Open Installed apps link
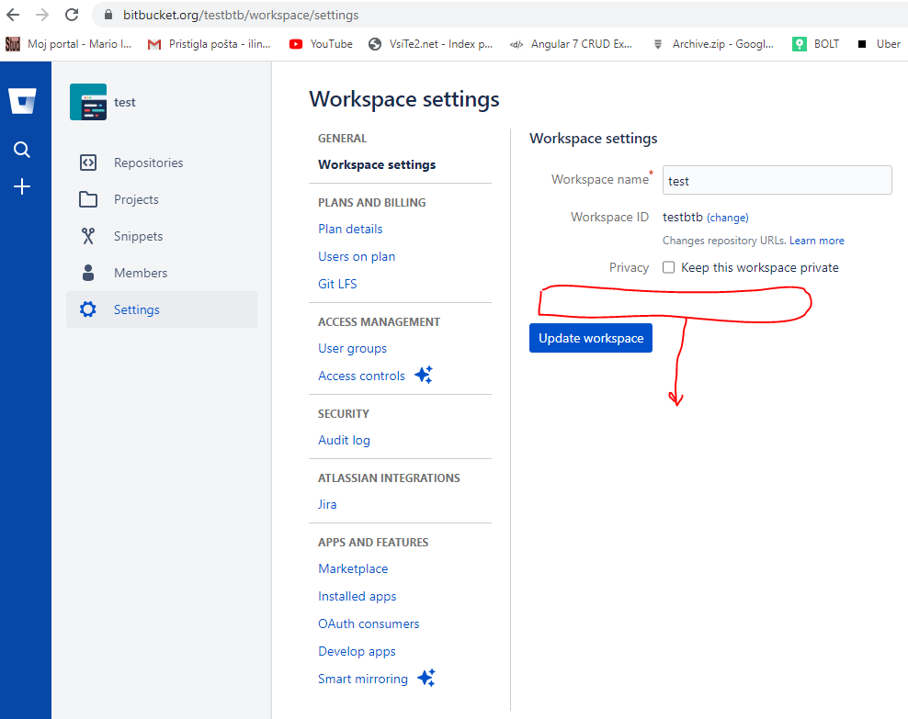Image resolution: width=908 pixels, height=719 pixels. 358,596
